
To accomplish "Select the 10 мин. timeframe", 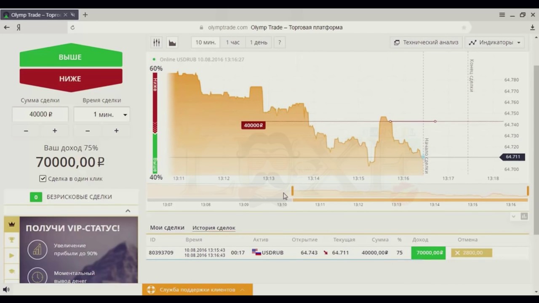I will [x=205, y=43].
